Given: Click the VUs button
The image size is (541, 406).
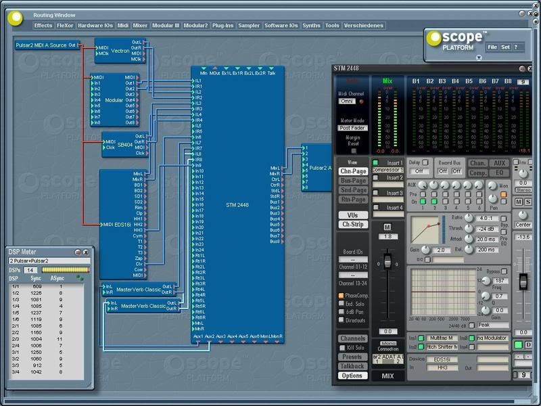Looking at the screenshot, I should click(352, 215).
